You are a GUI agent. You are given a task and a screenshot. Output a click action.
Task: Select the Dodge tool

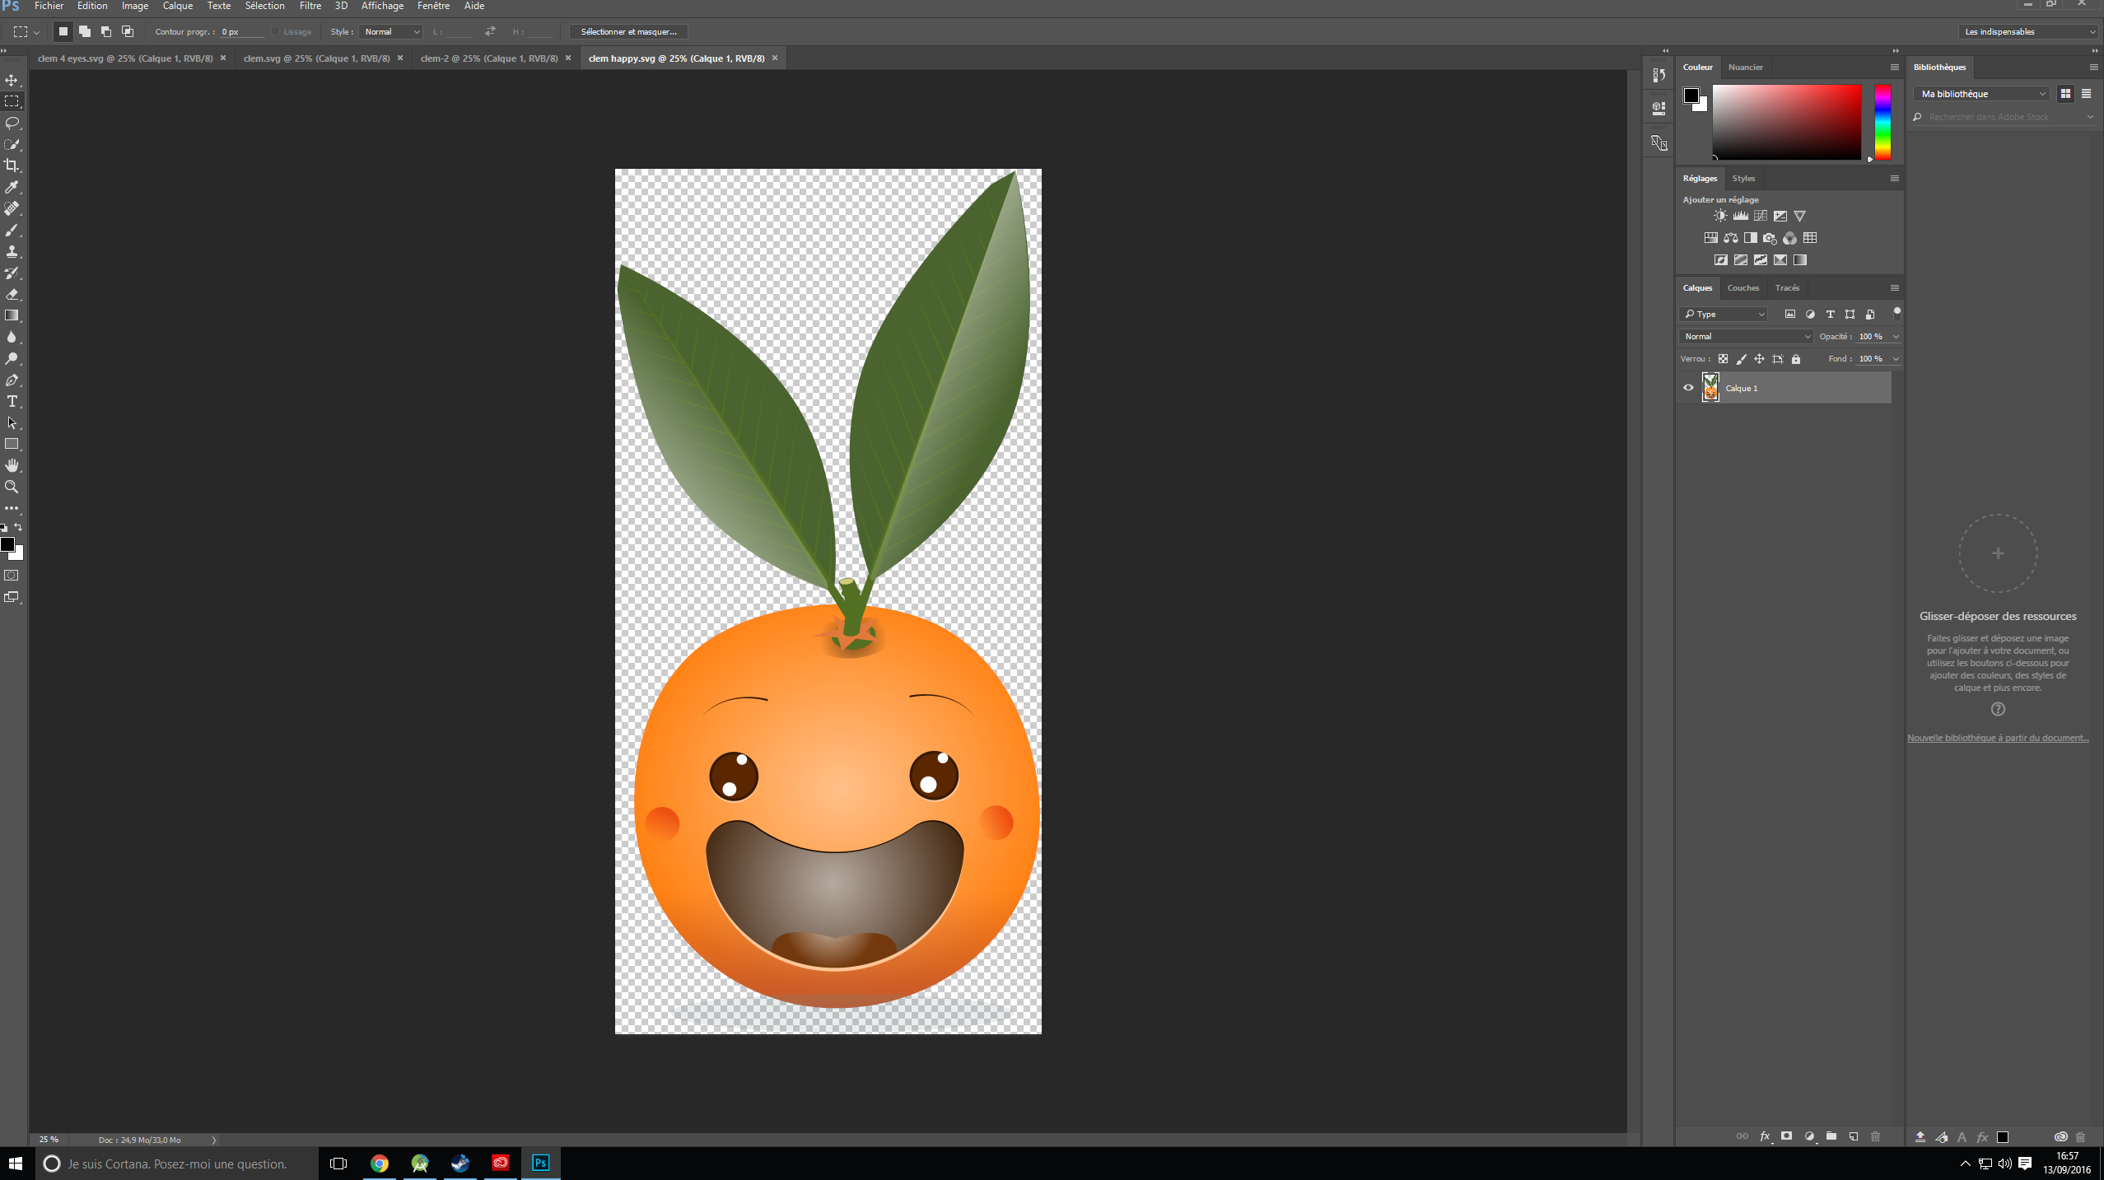point(12,358)
